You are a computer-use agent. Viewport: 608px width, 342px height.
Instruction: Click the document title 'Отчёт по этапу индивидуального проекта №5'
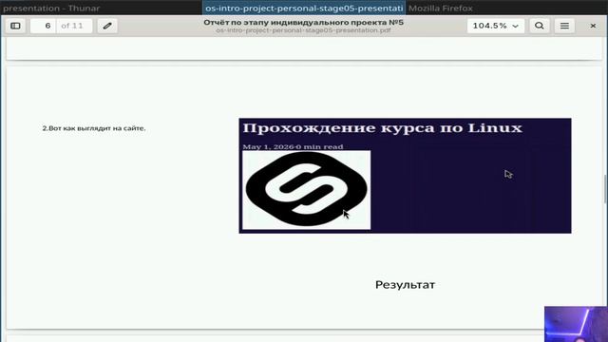(303, 23)
